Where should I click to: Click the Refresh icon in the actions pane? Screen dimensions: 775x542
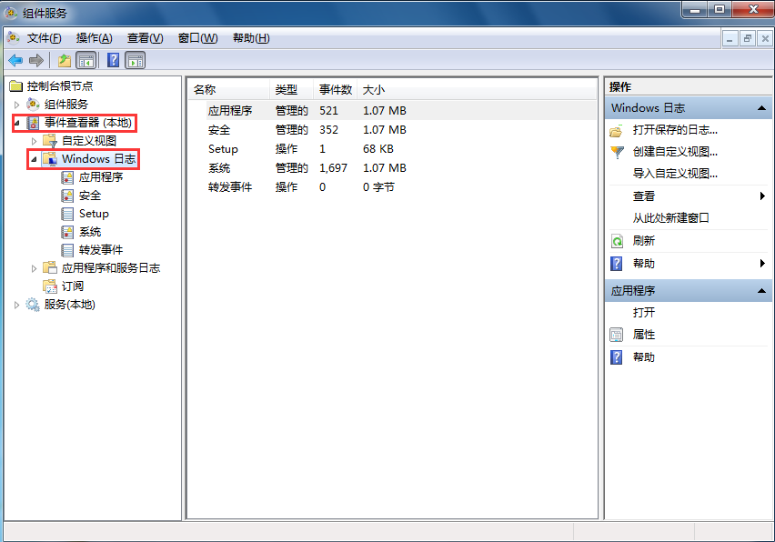(617, 240)
